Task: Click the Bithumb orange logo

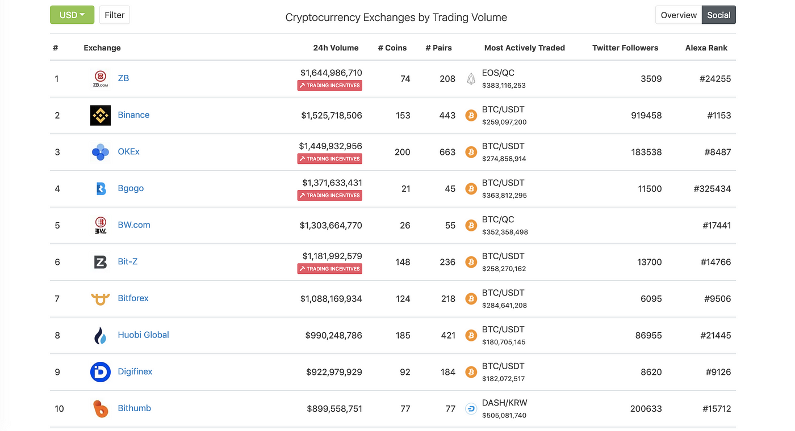Action: pos(101,408)
